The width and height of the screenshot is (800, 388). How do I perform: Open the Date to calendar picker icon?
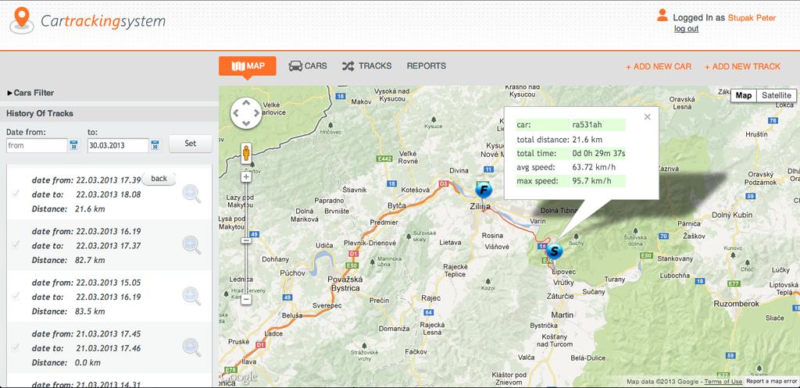(x=155, y=145)
